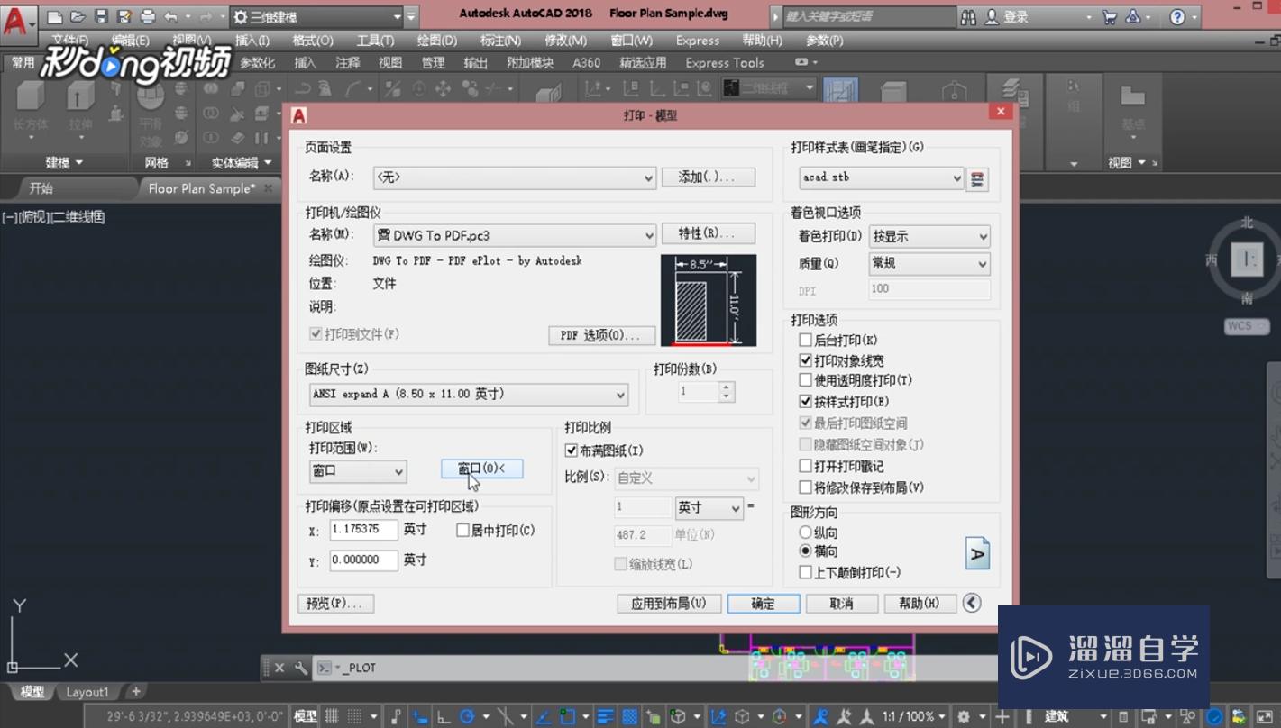
Task: Click the landscape orientation preview icon
Action: 977,553
